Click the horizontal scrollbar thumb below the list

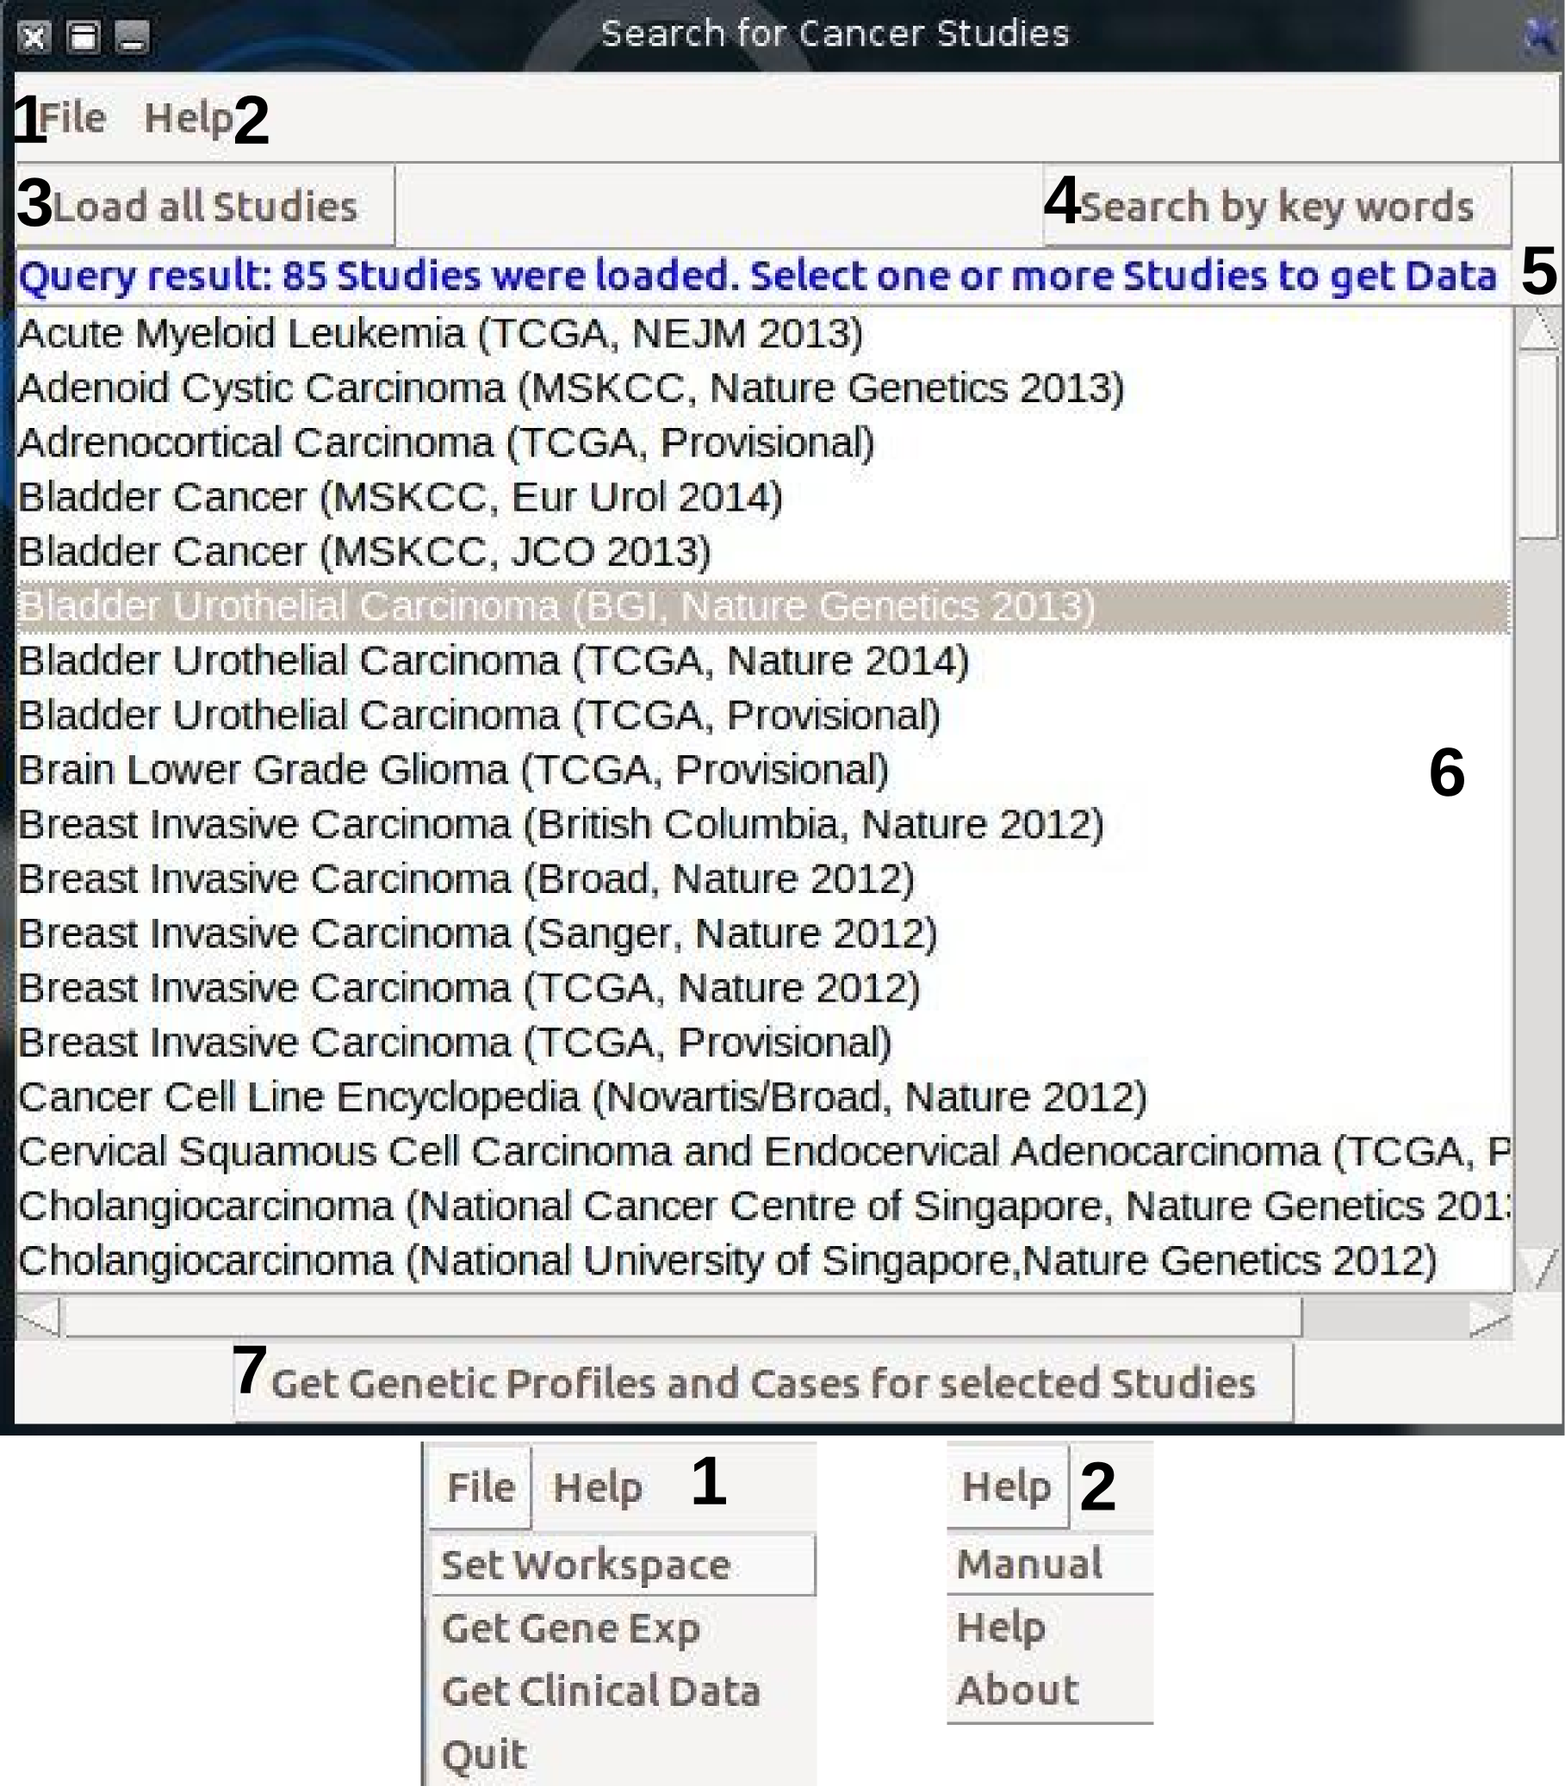coord(681,1317)
